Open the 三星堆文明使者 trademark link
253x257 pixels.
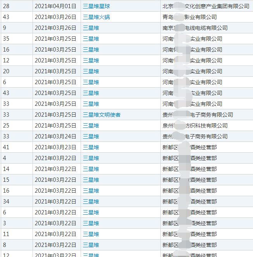click(x=102, y=115)
